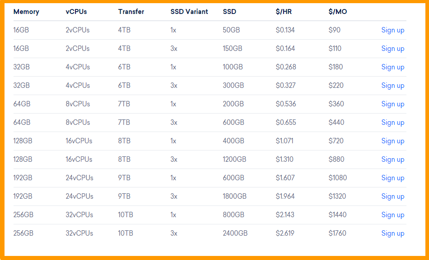Click the $/MO column header
This screenshot has height=260, width=429.
(x=338, y=12)
